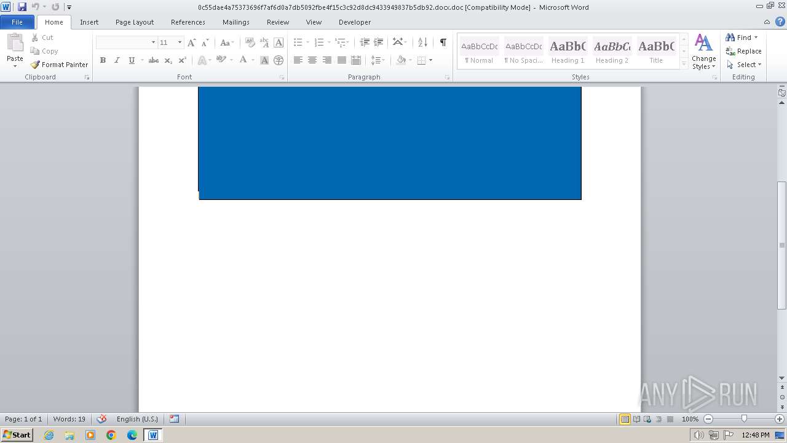Switch to the Page Layout tab
This screenshot has height=443, width=787.
(x=135, y=22)
